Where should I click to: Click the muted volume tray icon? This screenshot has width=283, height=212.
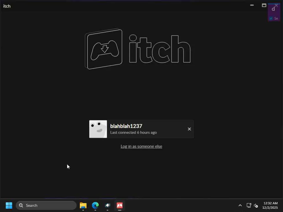tap(256, 205)
